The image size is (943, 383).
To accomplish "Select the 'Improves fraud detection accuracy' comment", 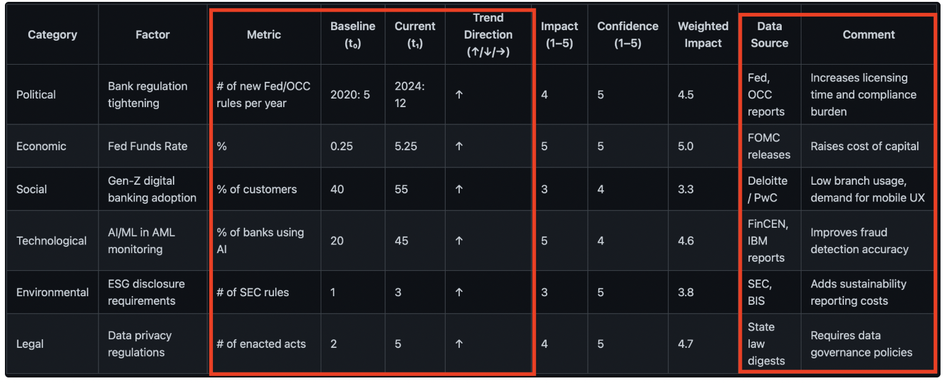I will pos(859,241).
